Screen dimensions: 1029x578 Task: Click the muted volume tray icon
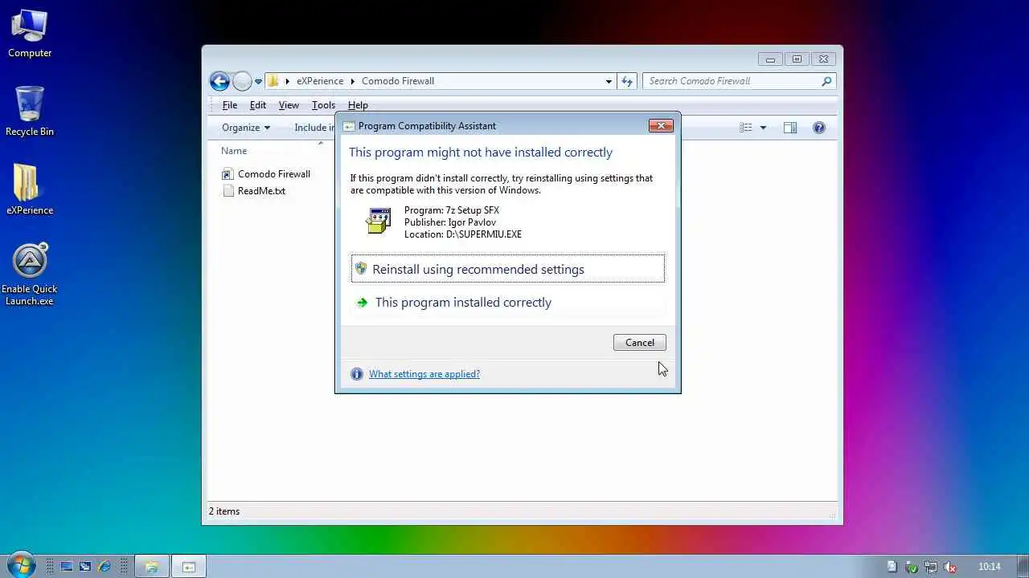coord(950,567)
